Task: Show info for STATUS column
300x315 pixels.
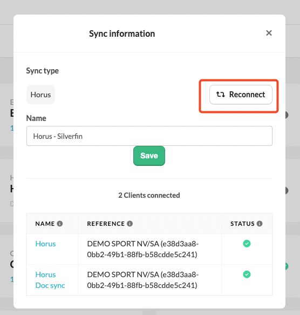Action: tap(260, 224)
